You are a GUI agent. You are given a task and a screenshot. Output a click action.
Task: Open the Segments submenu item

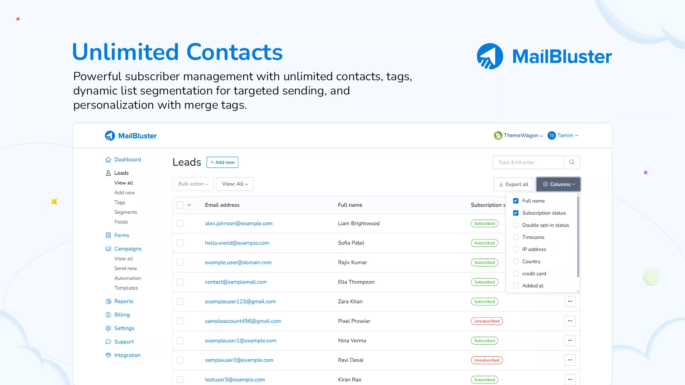pyautogui.click(x=126, y=212)
